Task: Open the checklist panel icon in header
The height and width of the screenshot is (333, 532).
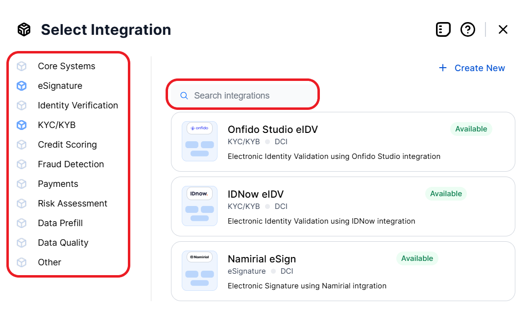Action: click(x=443, y=29)
